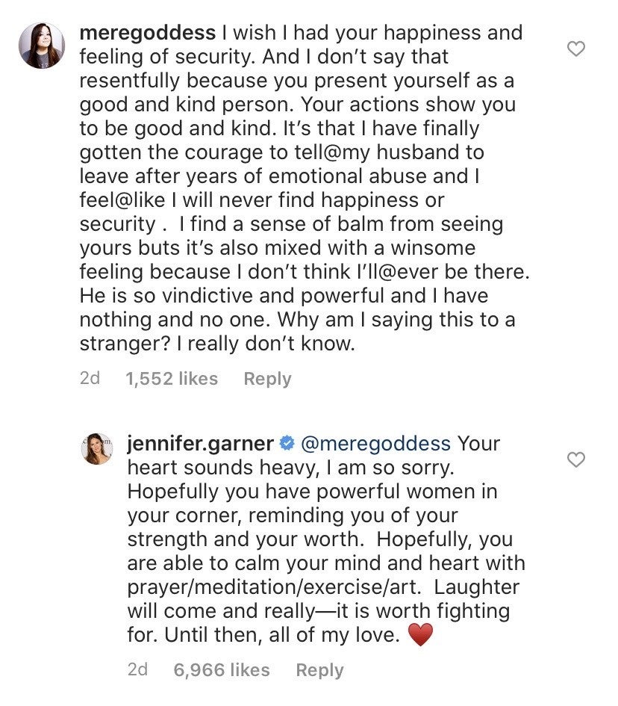
Task: Open the jennifer.garner profile picture
Action: (96, 448)
